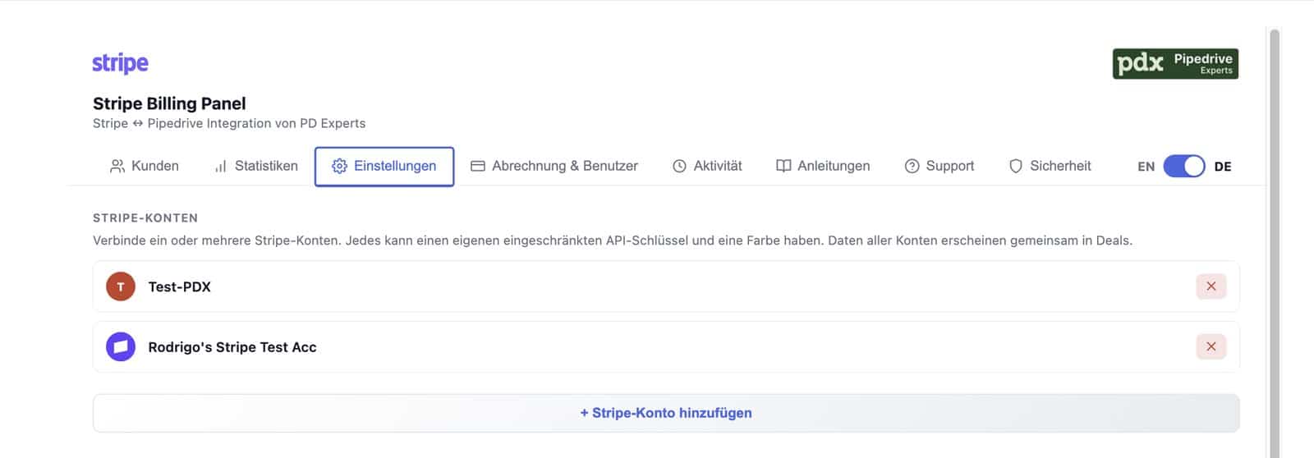Viewport: 1314px width, 458px height.
Task: Open the Aktivität tab
Action: (x=707, y=166)
